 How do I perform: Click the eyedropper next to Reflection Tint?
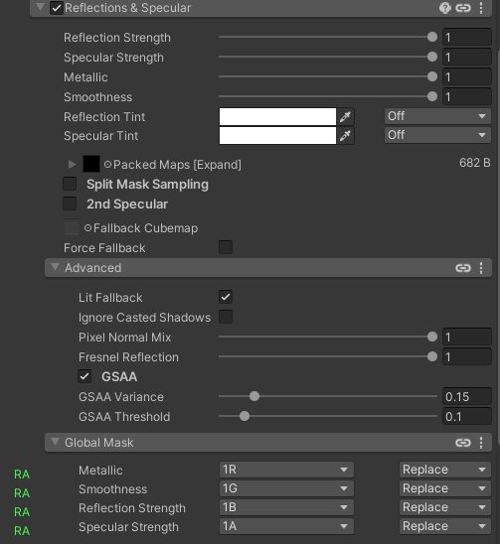(x=345, y=116)
